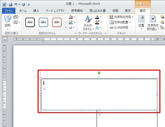Click the right indent marker on ruler
165x127 pixels.
155,39
